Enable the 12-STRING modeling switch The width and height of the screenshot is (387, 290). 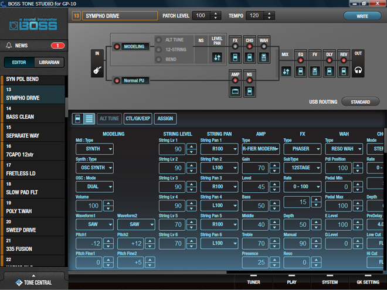(159, 50)
